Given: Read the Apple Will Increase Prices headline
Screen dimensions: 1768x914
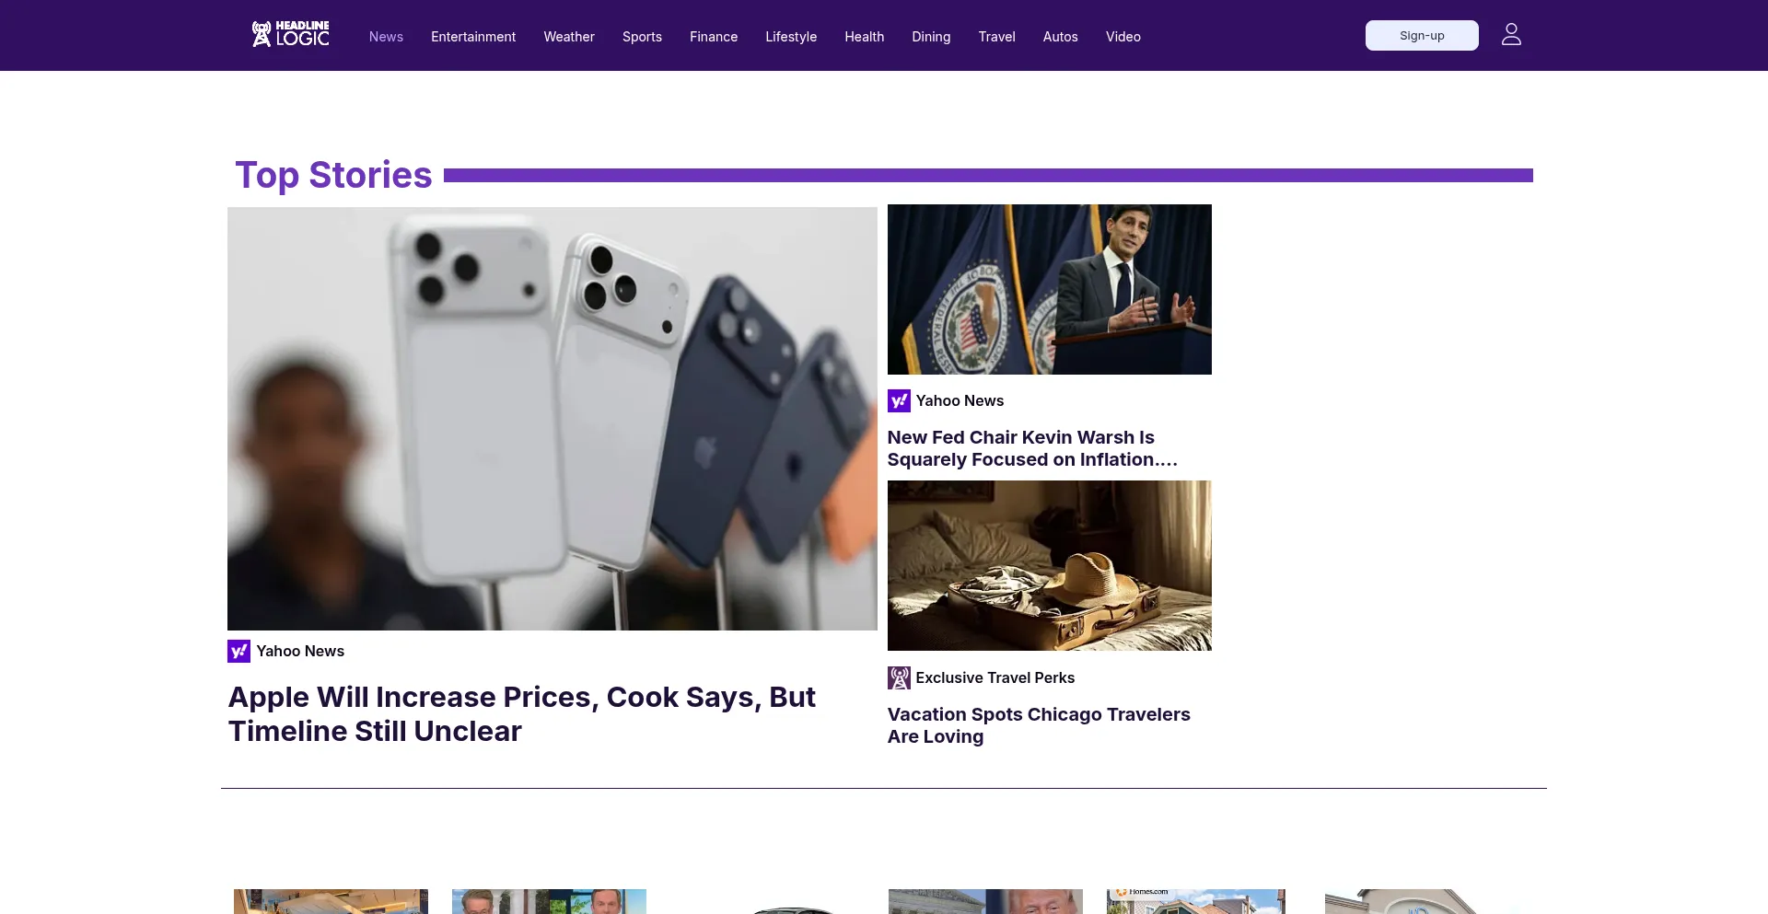Looking at the screenshot, I should (522, 714).
